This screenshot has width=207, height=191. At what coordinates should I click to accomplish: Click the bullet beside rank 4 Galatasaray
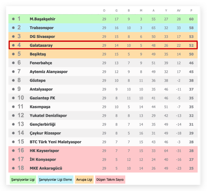coord(13,45)
